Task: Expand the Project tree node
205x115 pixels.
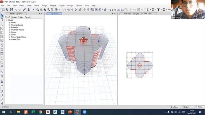Action: (x=10, y=23)
